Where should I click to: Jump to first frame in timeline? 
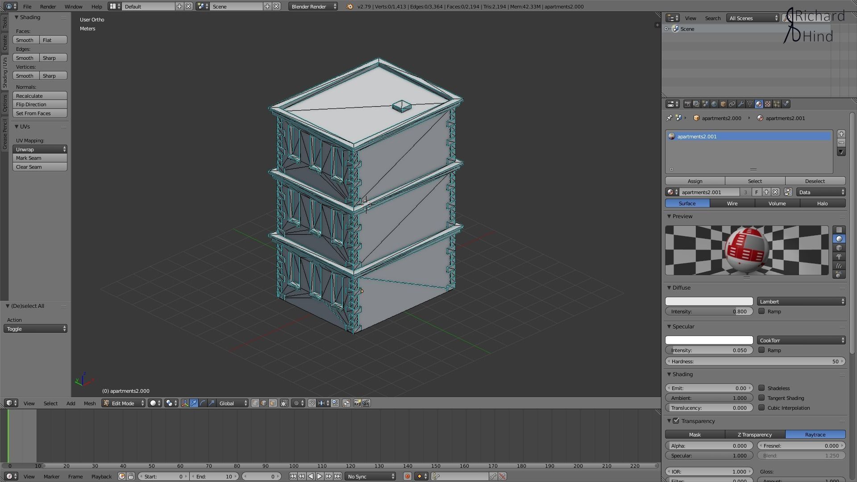pos(293,476)
